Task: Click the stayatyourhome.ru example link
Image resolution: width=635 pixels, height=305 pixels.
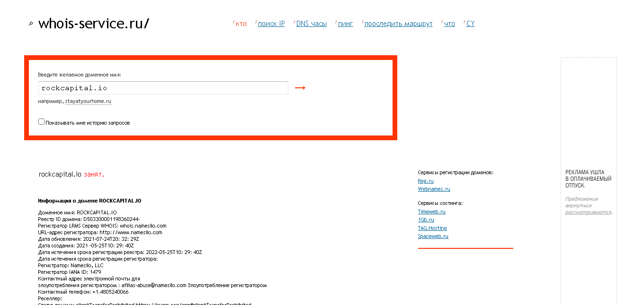Action: pyautogui.click(x=88, y=101)
